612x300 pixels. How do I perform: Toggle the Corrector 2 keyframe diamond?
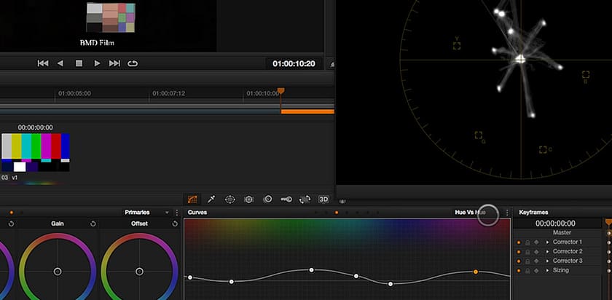click(x=537, y=252)
